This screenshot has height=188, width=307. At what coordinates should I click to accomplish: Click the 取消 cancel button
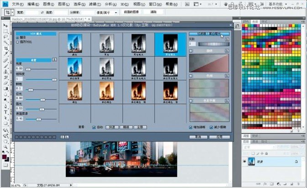pyautogui.click(x=198, y=137)
